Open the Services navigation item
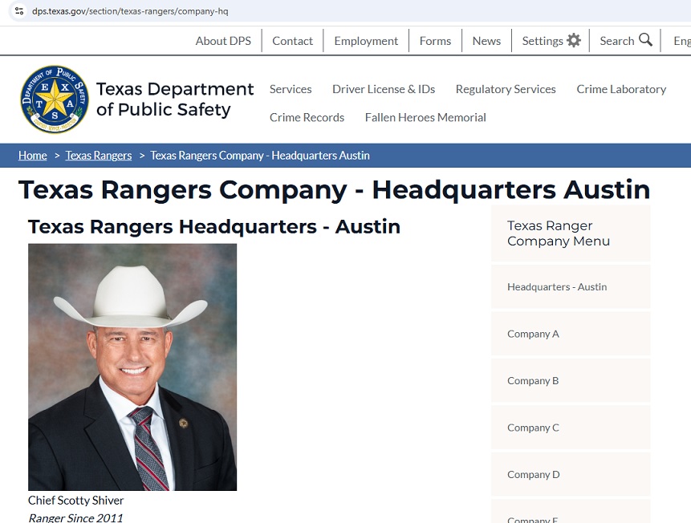Viewport: 691px width, 523px height. tap(291, 89)
